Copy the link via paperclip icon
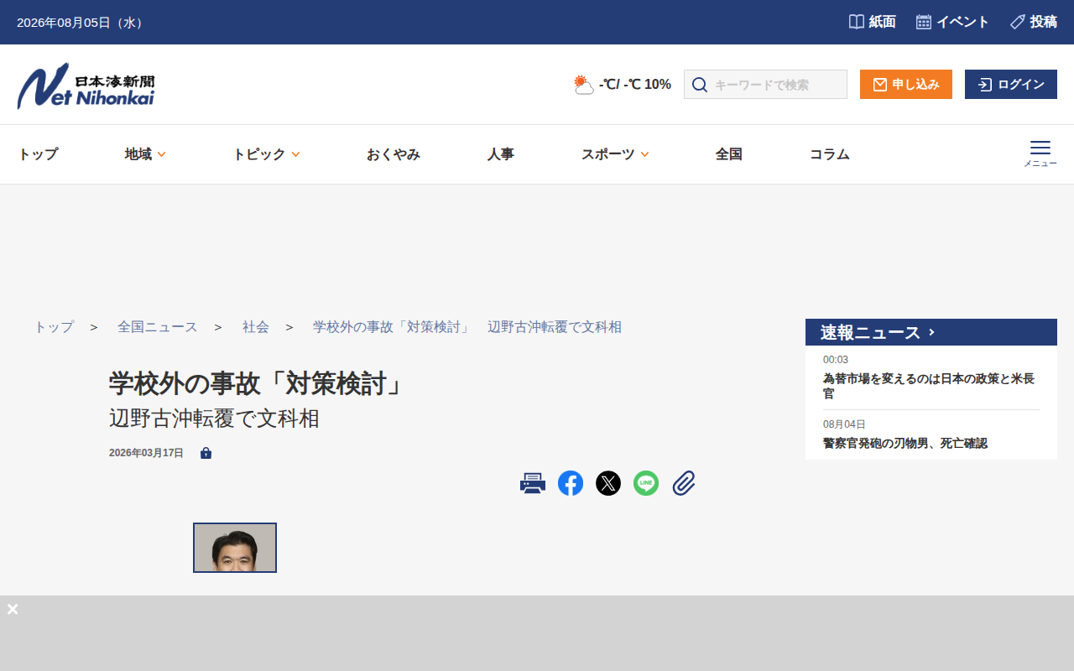Viewport: 1074px width, 671px height. 684,483
